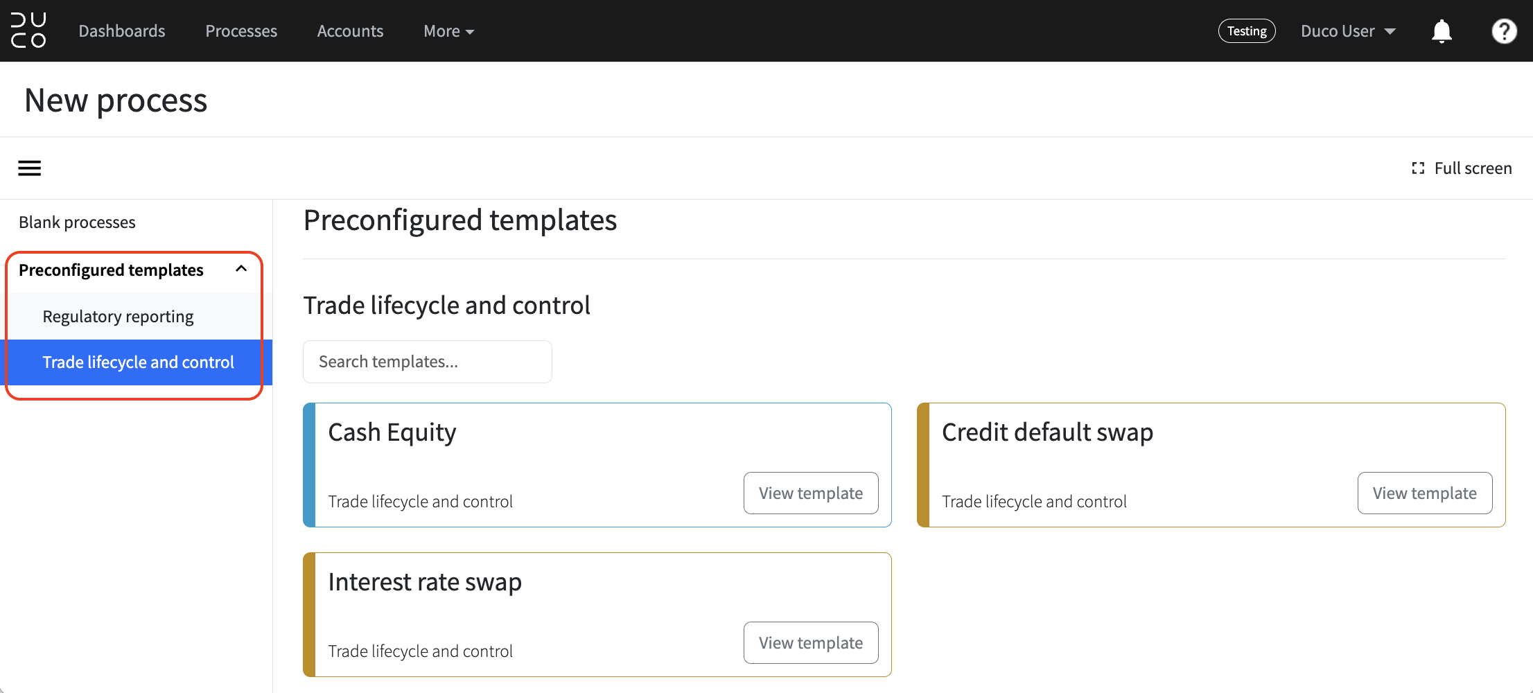
Task: Click the Full screen expand icon
Action: pyautogui.click(x=1418, y=168)
